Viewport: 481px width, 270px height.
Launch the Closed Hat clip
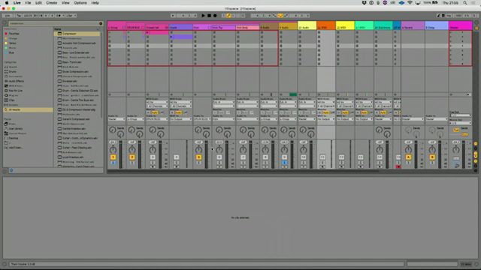[x=147, y=32]
